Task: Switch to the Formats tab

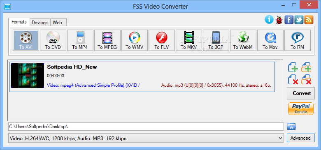Action: pos(19,22)
